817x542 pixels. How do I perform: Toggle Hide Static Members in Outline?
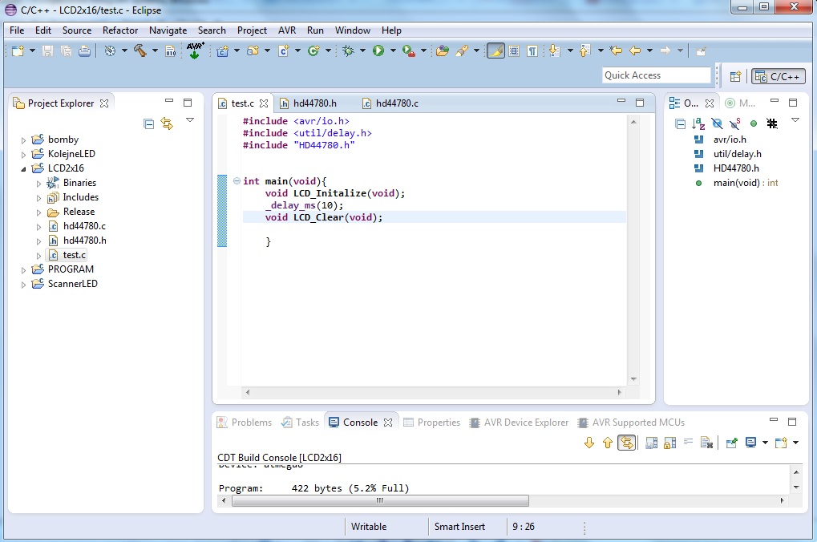coord(735,123)
